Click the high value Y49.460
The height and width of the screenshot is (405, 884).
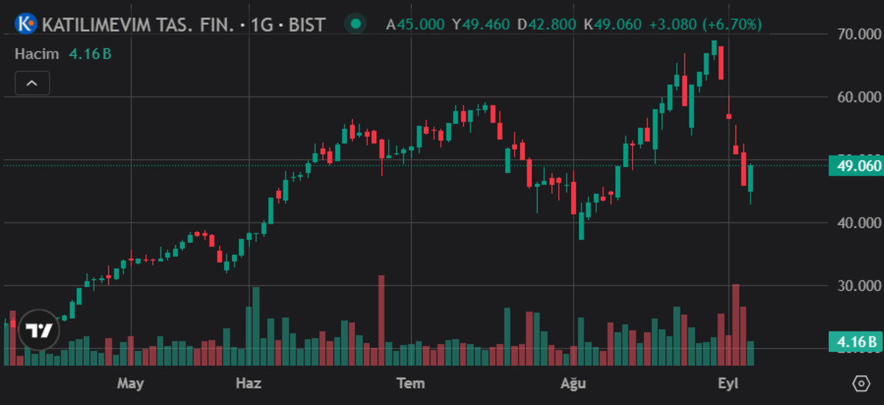pyautogui.click(x=480, y=24)
